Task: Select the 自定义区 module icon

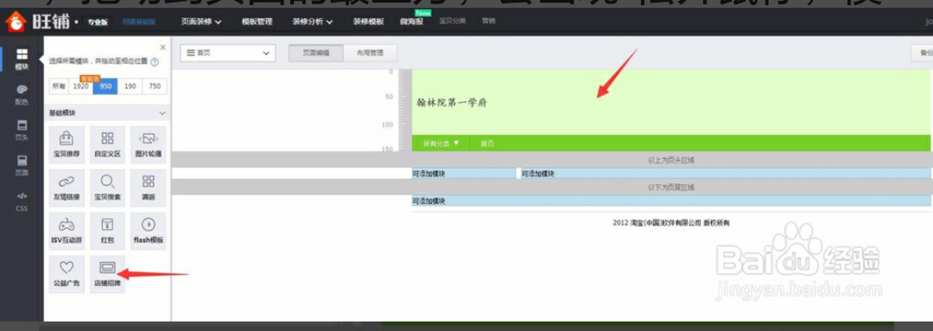Action: pyautogui.click(x=107, y=145)
